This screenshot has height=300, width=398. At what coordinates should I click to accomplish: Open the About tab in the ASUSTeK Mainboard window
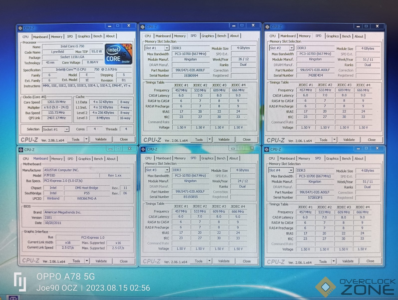pyautogui.click(x=111, y=159)
